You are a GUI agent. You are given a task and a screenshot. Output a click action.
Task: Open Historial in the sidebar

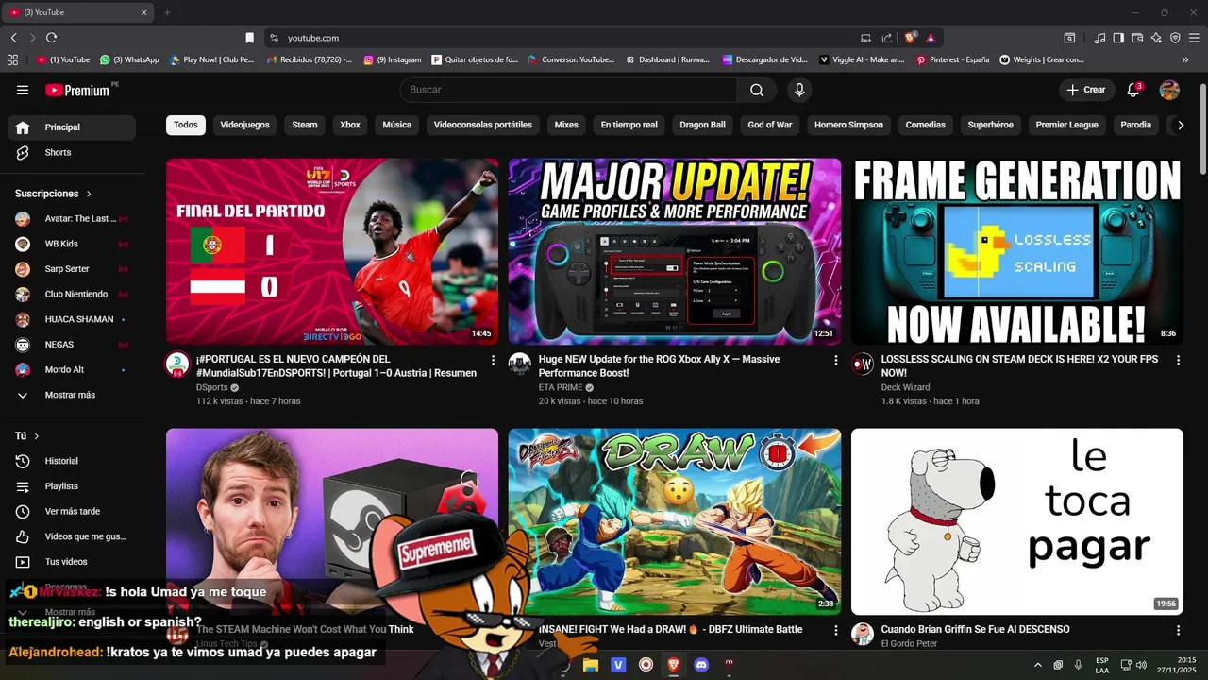click(72, 461)
